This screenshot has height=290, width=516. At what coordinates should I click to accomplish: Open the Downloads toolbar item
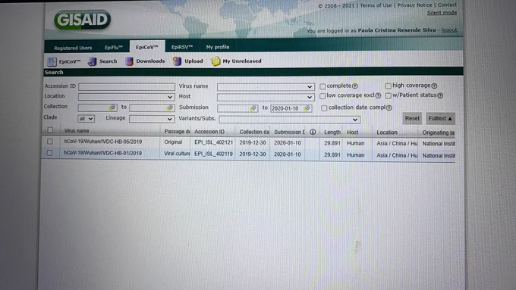click(x=145, y=61)
